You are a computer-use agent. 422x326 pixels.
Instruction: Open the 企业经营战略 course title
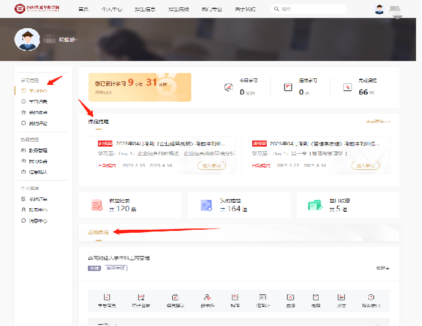pos(170,144)
